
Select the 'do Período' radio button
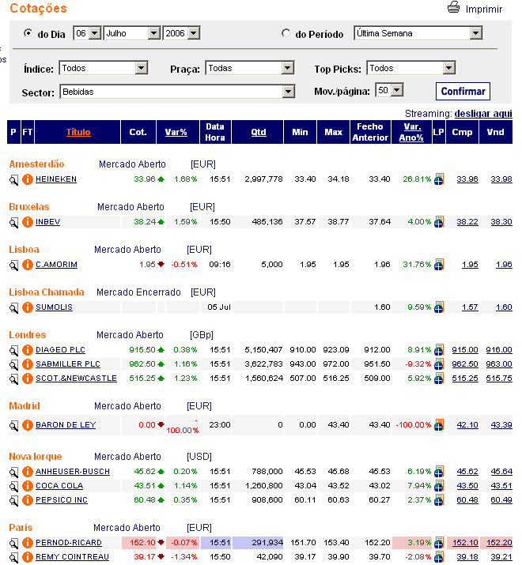click(x=286, y=34)
